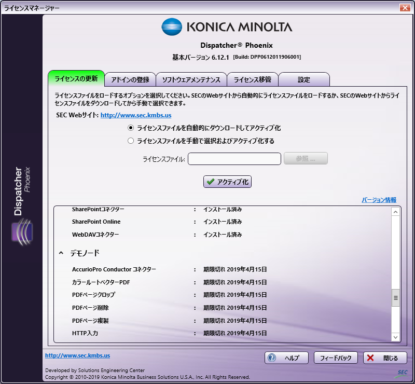Viewport: 415px width, 384px height.
Task: Open the ライセンスの更新 tab
Action: coord(76,78)
